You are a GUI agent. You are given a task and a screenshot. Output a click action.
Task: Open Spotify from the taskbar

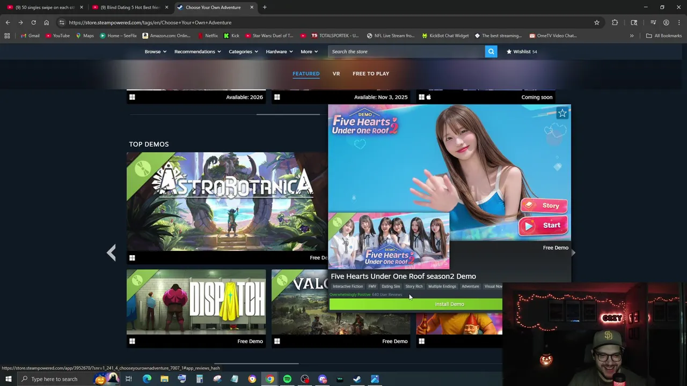pyautogui.click(x=287, y=379)
